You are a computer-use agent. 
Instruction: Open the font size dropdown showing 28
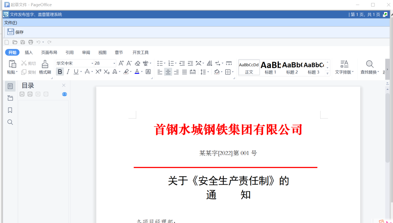[114, 63]
